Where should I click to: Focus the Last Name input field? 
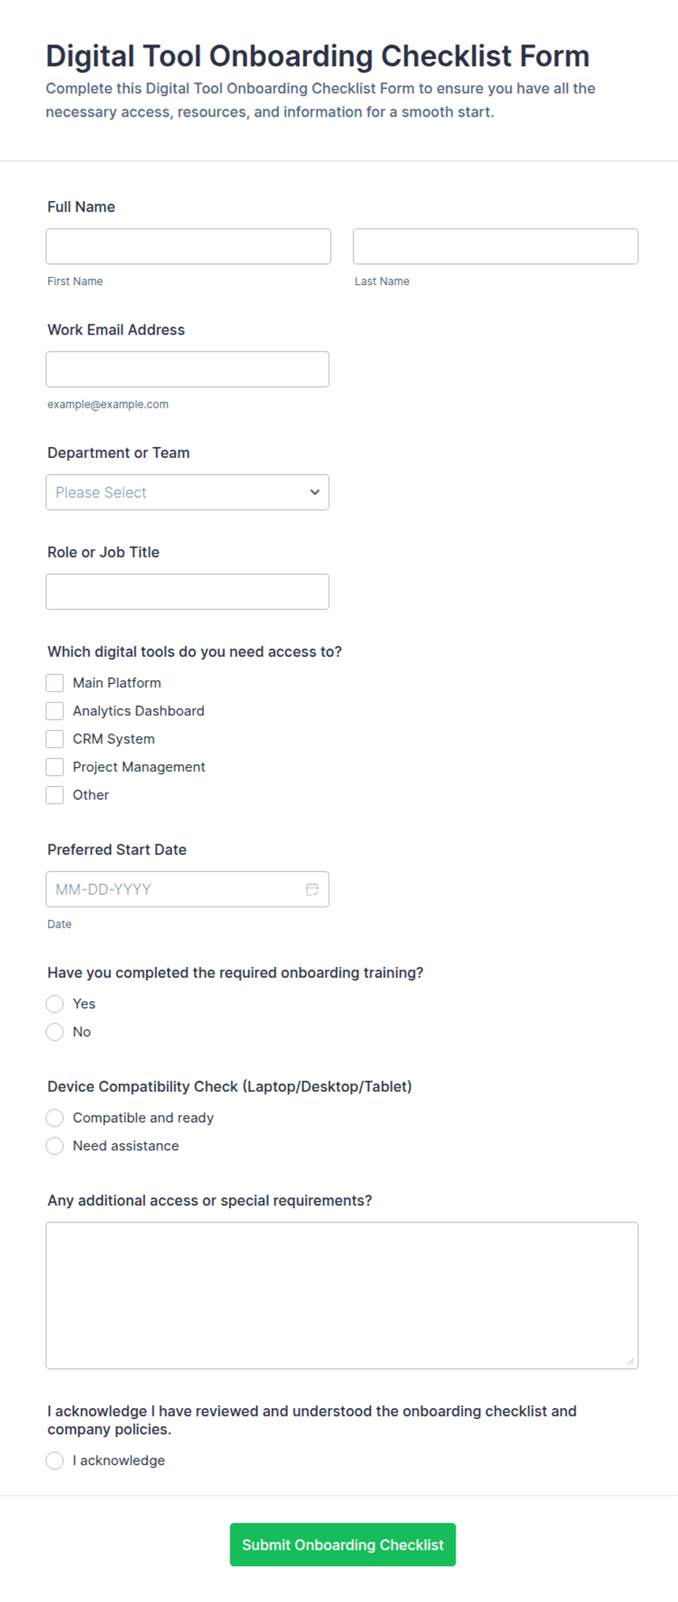[496, 246]
